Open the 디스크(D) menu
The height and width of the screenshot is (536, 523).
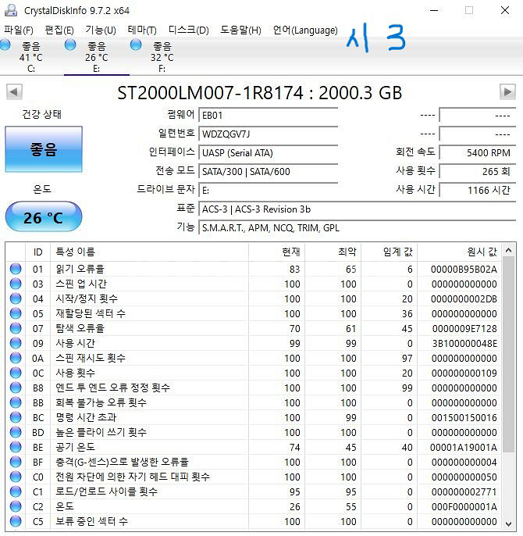click(x=188, y=30)
